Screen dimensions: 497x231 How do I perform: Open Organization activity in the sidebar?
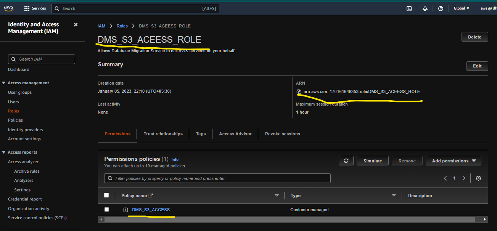tap(29, 209)
